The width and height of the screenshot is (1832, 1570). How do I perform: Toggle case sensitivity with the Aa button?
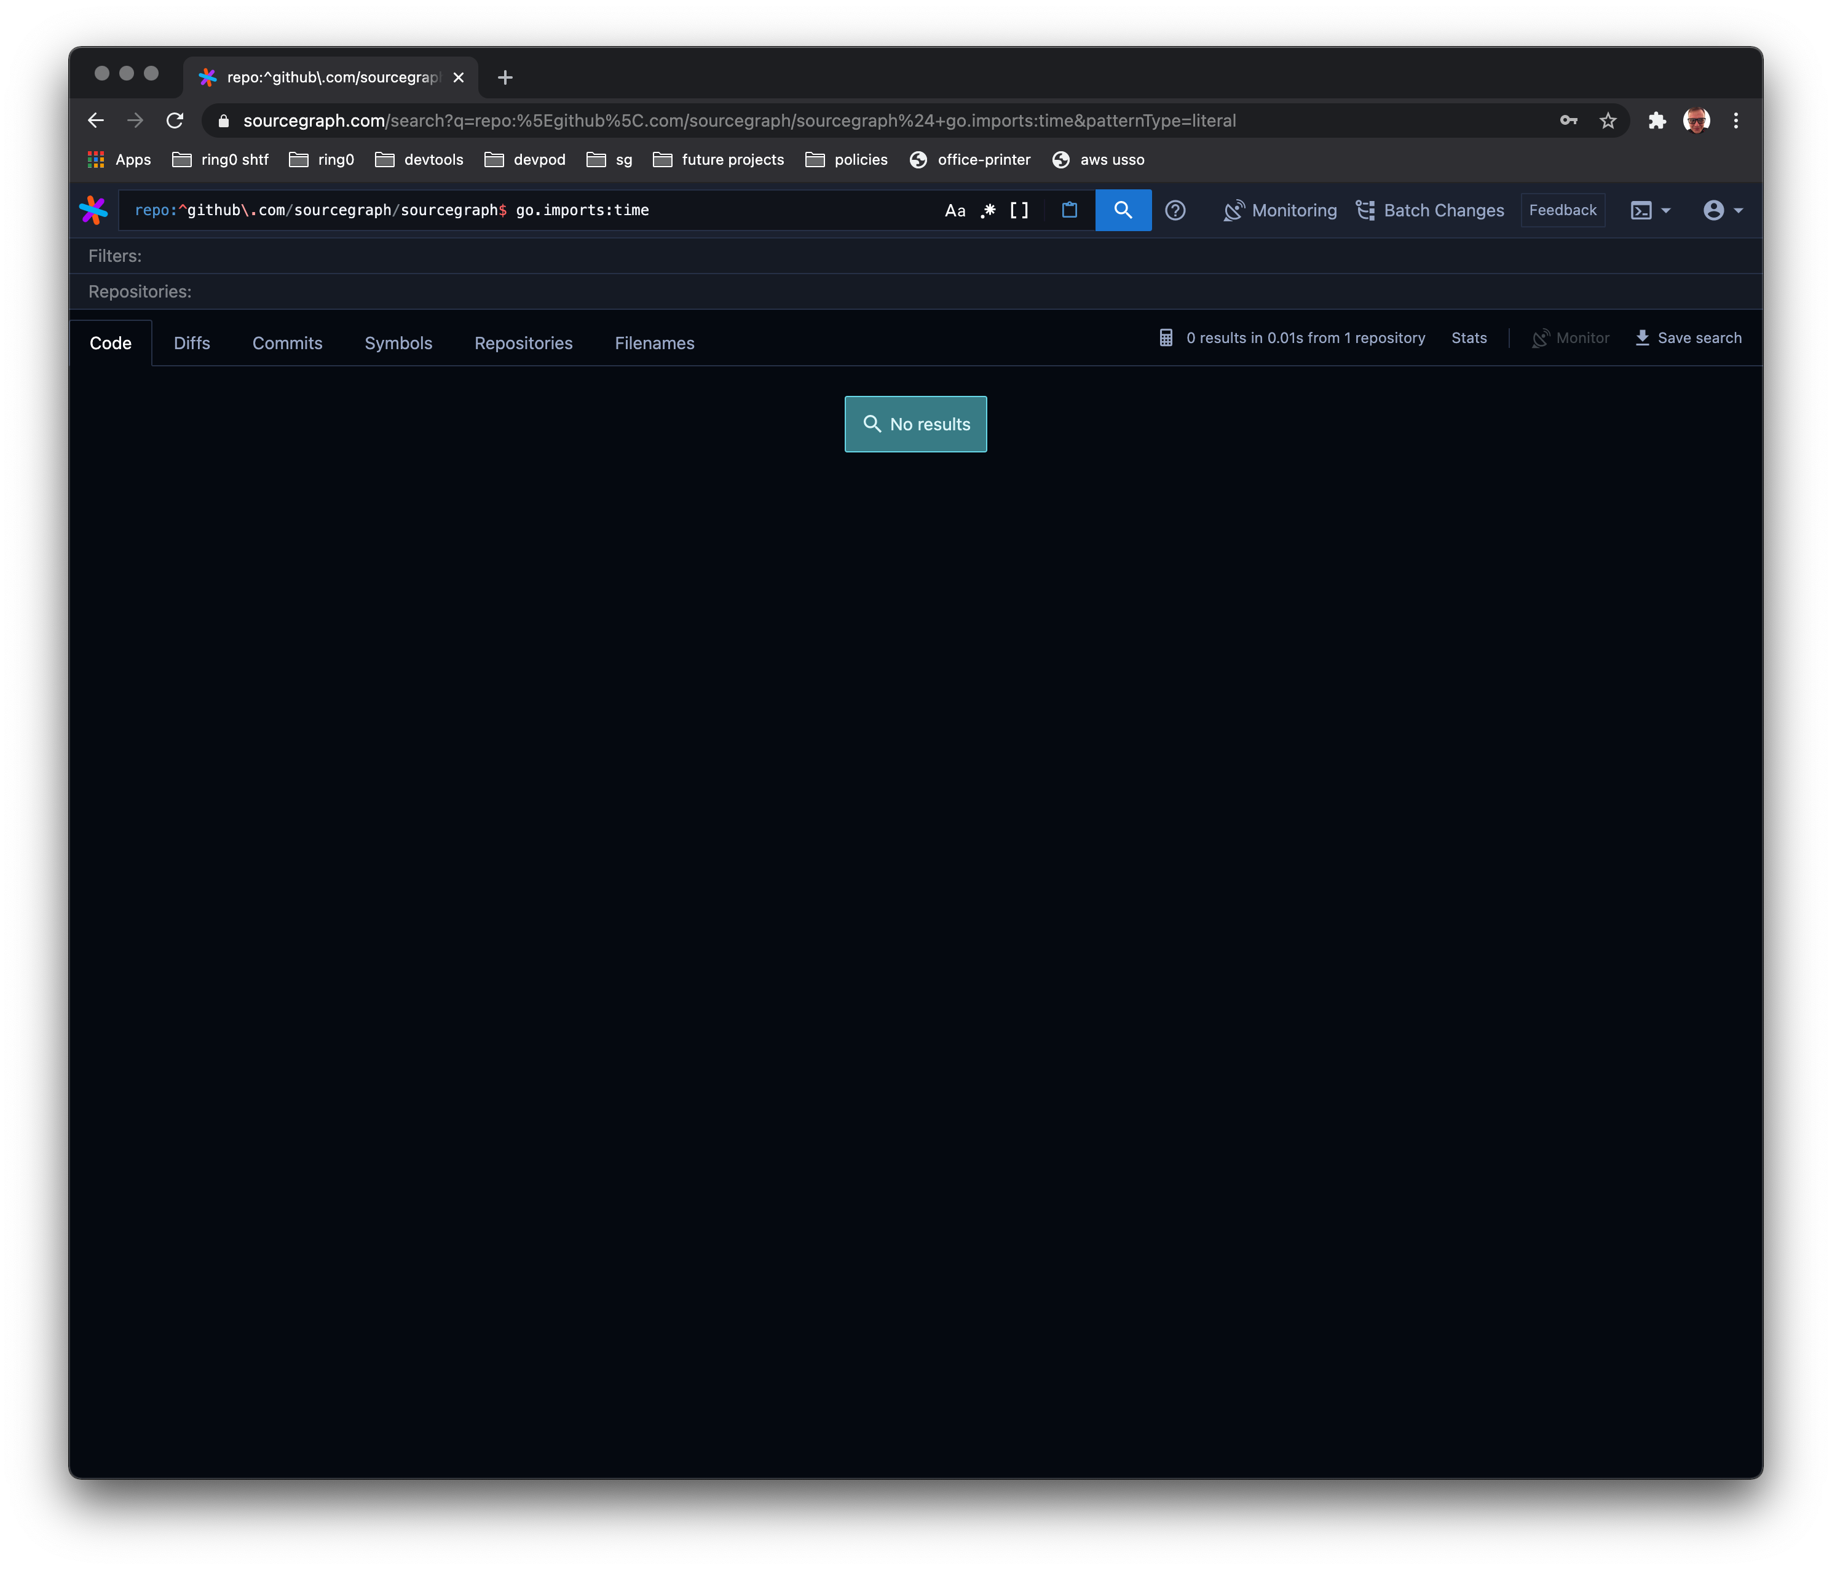tap(955, 210)
